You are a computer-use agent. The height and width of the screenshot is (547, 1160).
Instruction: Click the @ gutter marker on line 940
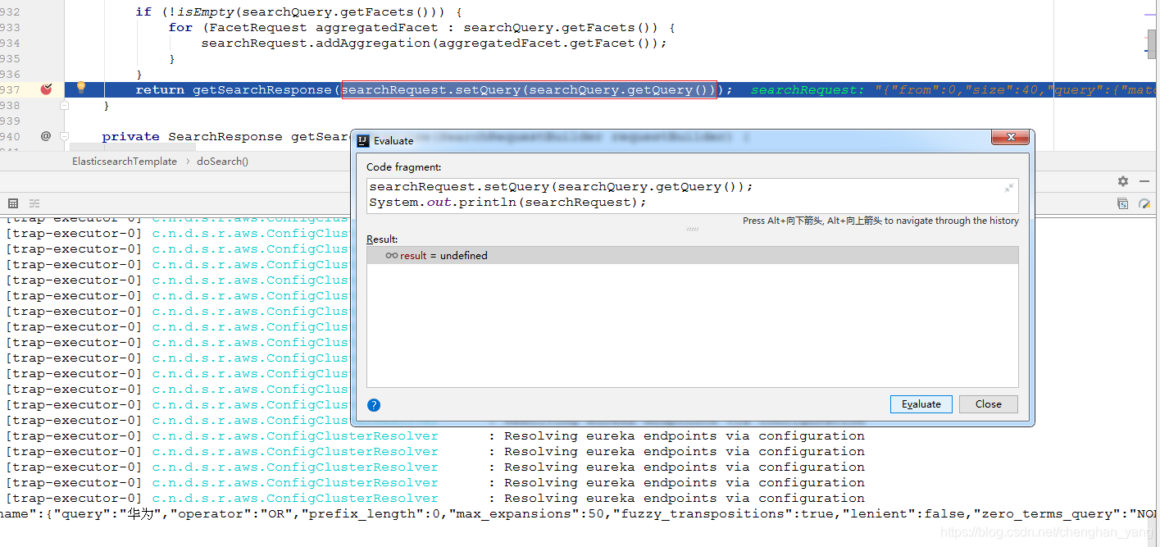(x=46, y=136)
